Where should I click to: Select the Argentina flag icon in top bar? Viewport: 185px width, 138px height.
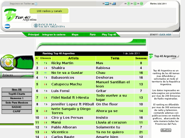pos(107,4)
